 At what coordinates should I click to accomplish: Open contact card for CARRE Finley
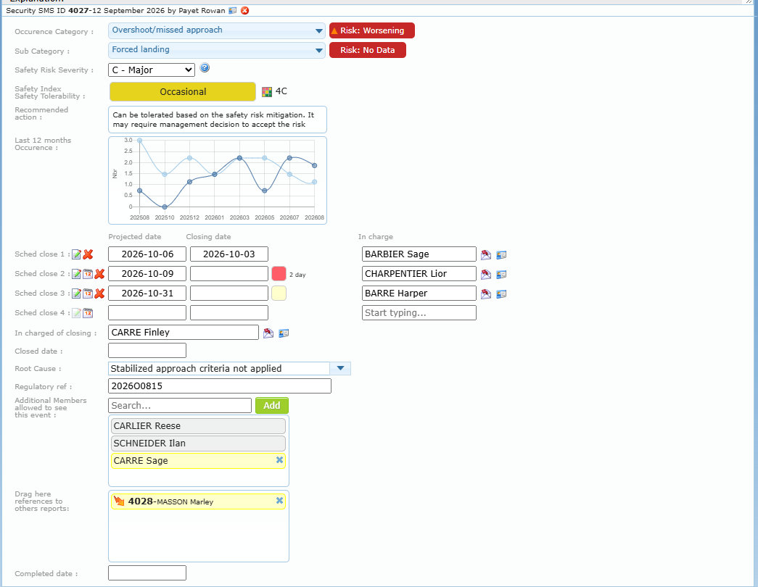(x=284, y=333)
